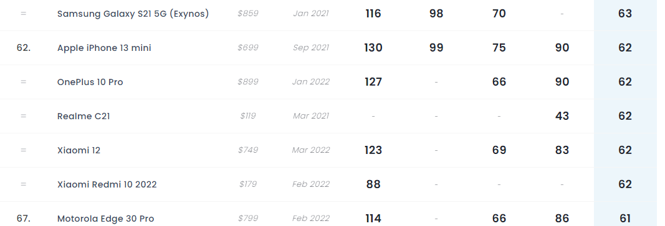Open the Samsung Galaxy S21 5G (Exynos) entry
The width and height of the screenshot is (665, 226).
coord(133,14)
